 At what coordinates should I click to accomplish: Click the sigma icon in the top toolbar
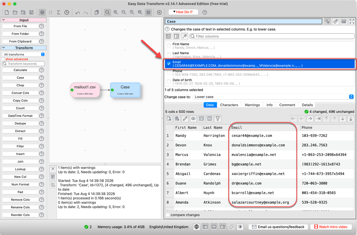pos(59,12)
